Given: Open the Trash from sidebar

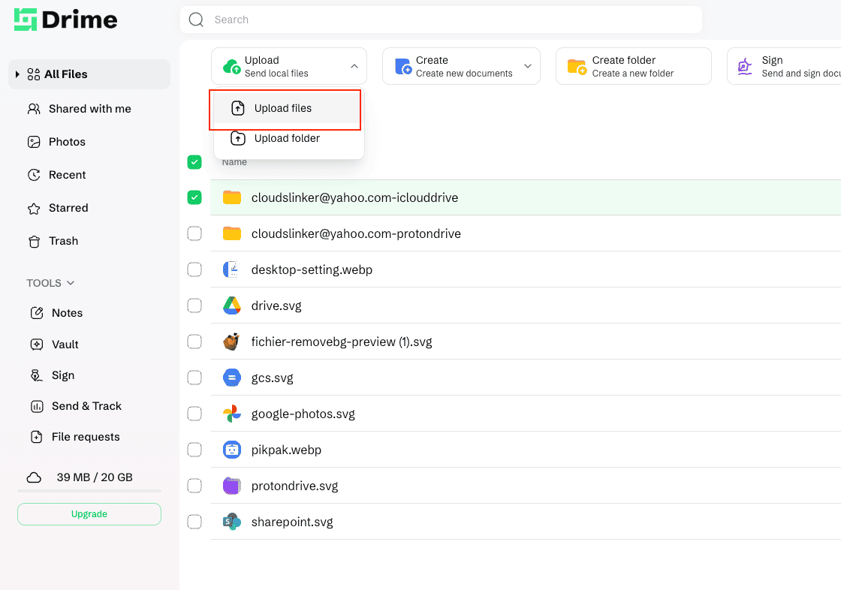Looking at the screenshot, I should point(63,241).
